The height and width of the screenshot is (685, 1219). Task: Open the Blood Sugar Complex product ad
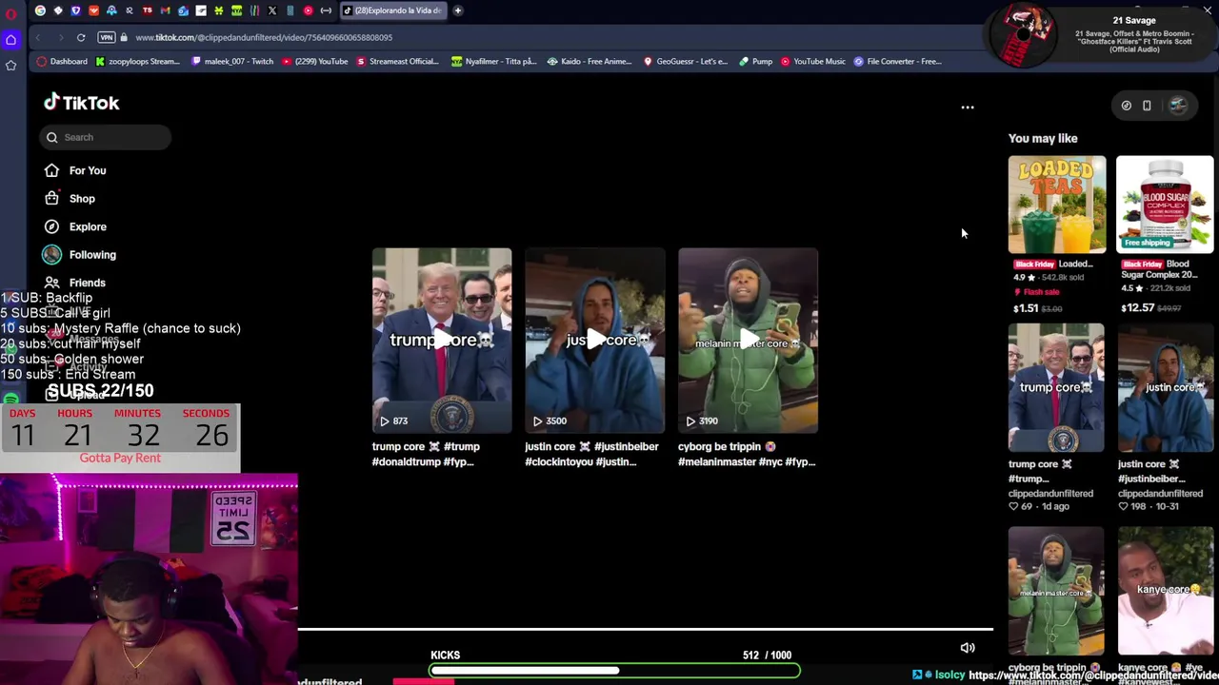1165,205
